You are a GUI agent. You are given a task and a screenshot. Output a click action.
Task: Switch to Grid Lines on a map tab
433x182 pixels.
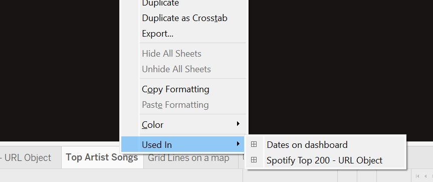188,158
